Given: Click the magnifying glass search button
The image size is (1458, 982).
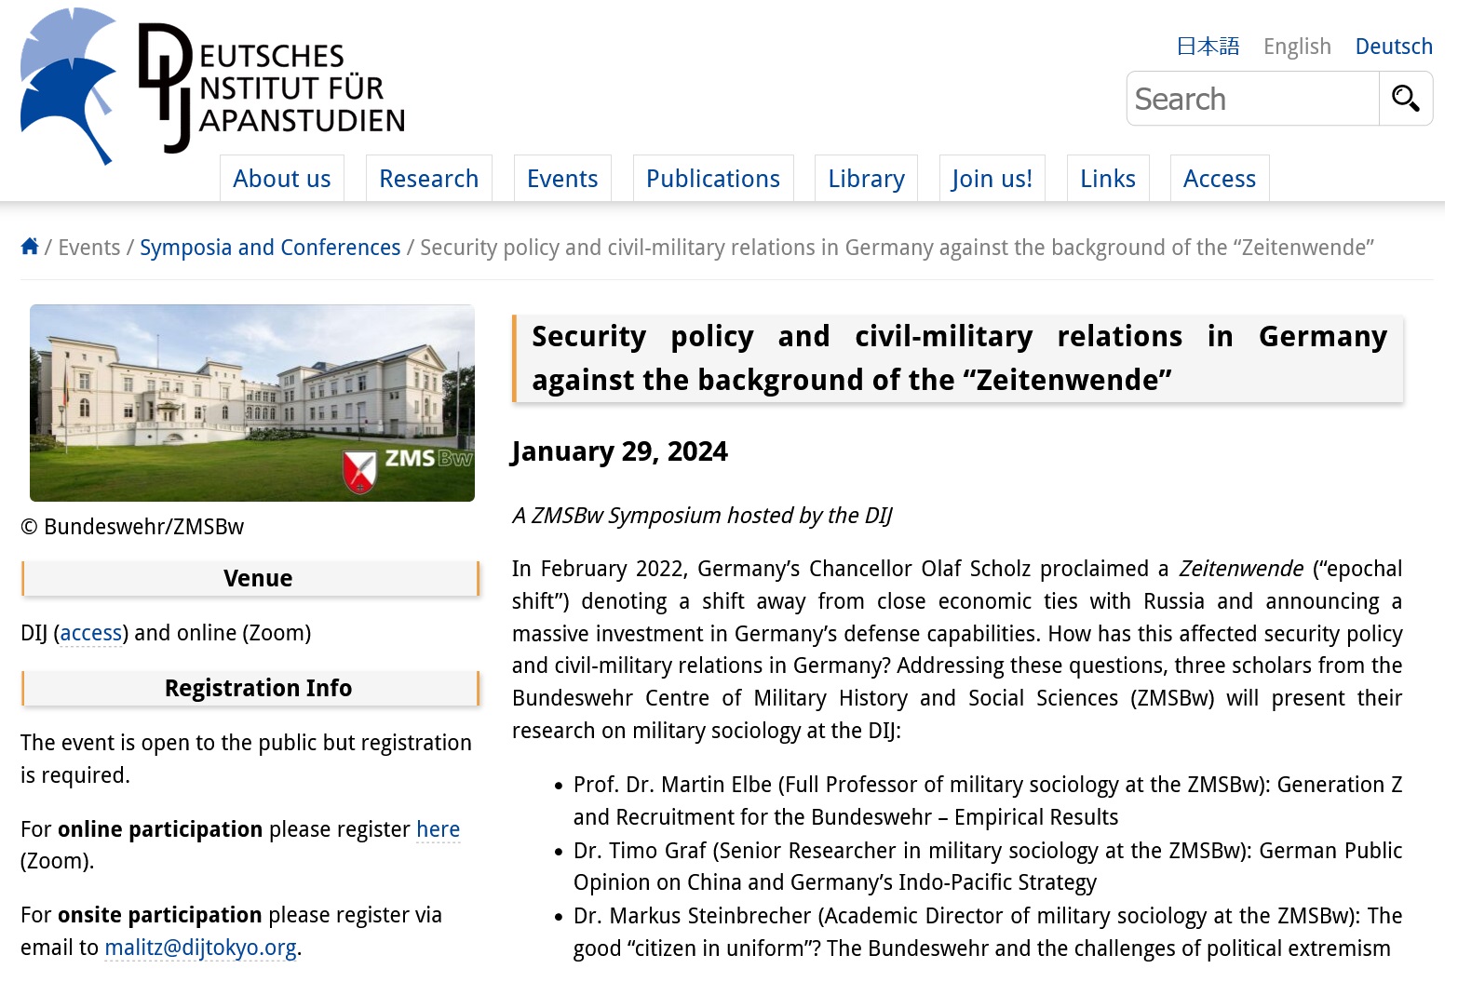Looking at the screenshot, I should click(x=1405, y=98).
